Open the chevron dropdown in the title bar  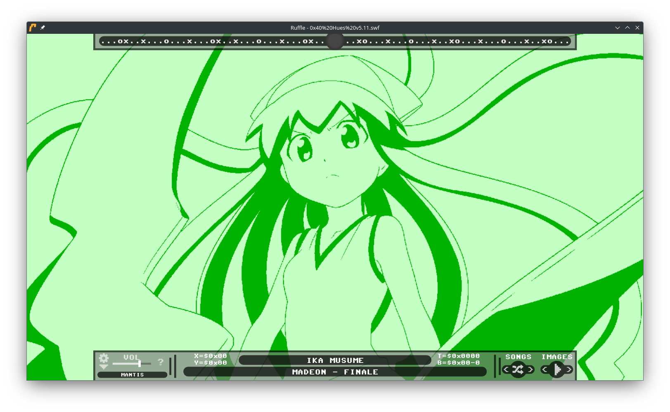click(617, 28)
